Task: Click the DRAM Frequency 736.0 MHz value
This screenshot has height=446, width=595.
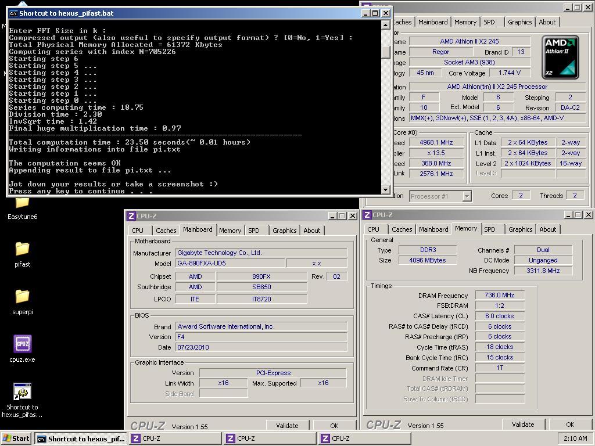Action: (x=499, y=295)
